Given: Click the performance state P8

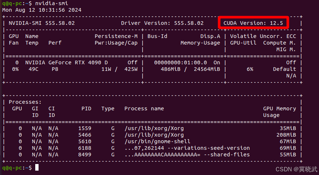Looking at the screenshot, I should coord(55,69).
